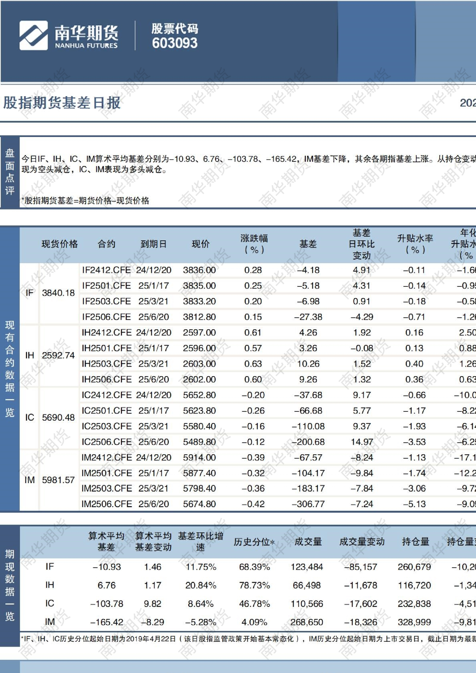Select the 股指期货基差日报 report title
Image resolution: width=476 pixels, height=673 pixels.
point(62,103)
